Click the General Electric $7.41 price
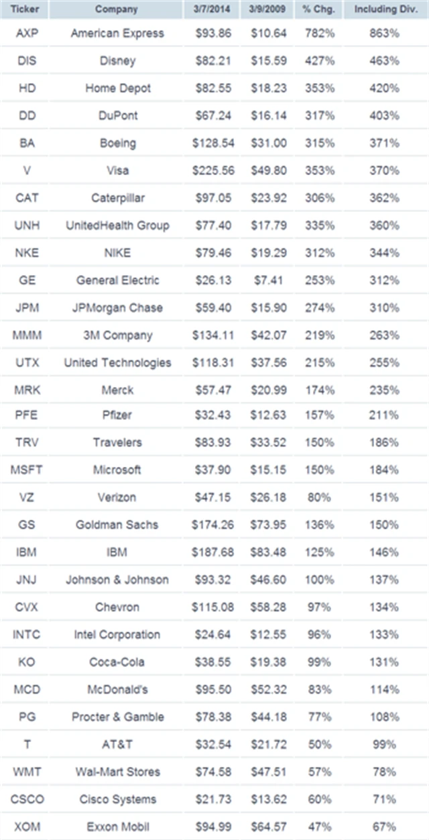 (268, 280)
